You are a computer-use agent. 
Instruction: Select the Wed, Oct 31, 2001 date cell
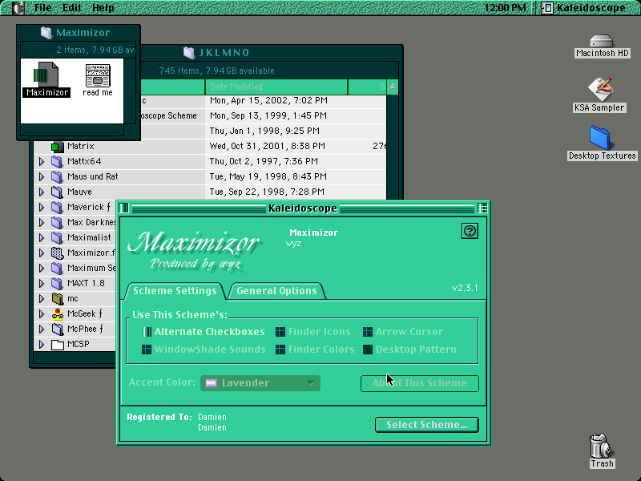268,147
